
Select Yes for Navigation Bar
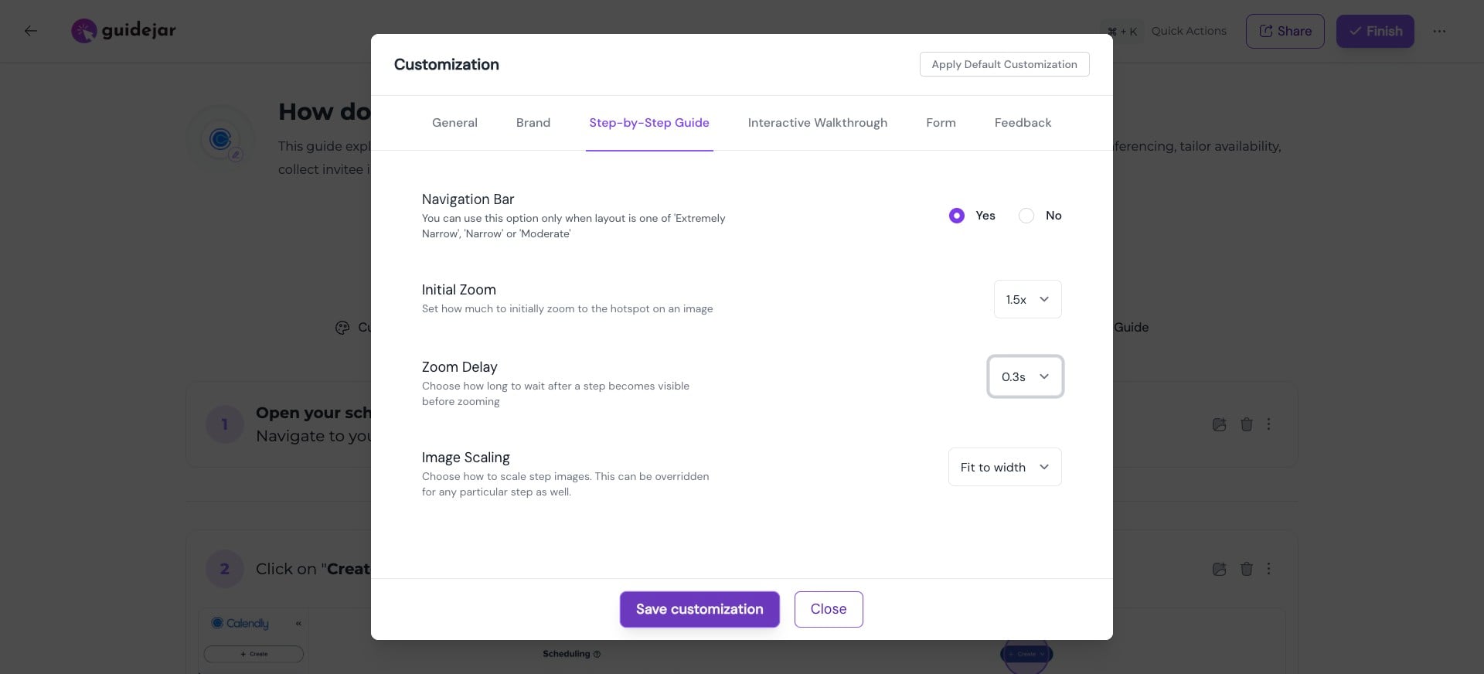click(956, 216)
